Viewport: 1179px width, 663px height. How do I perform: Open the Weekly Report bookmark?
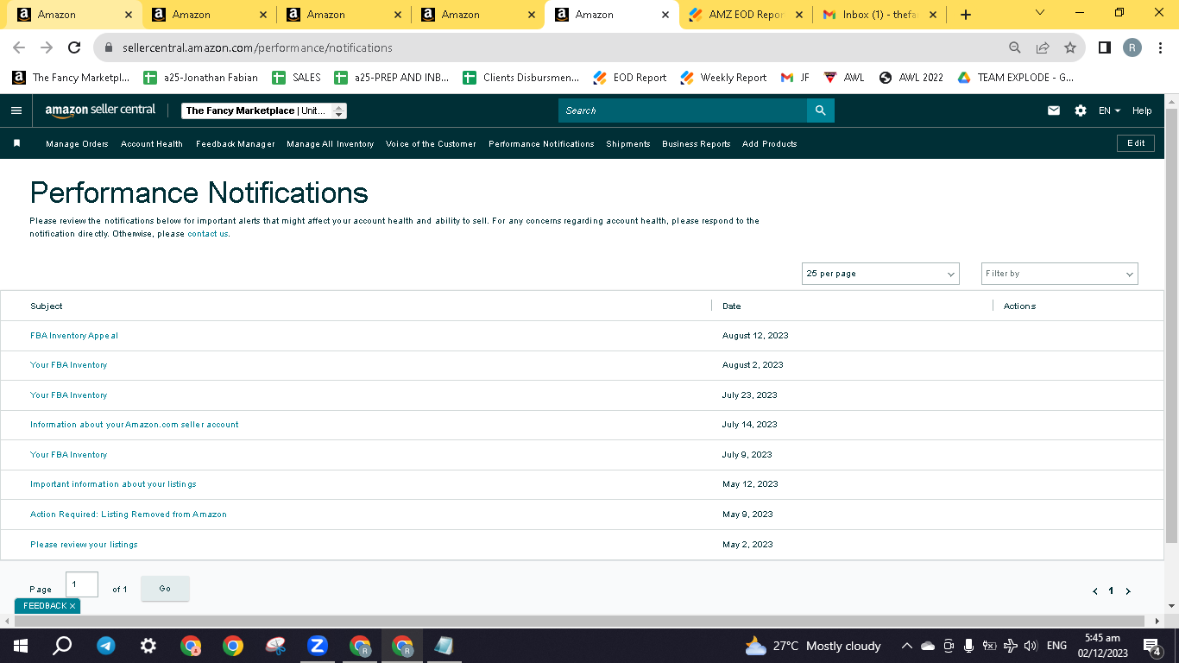click(x=723, y=78)
